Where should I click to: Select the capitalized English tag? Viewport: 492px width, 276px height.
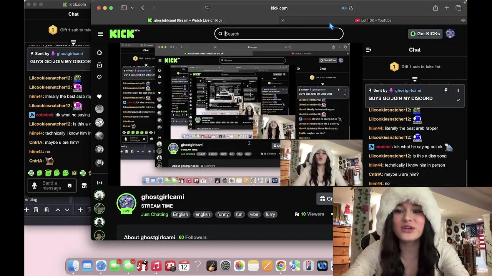coord(180,214)
